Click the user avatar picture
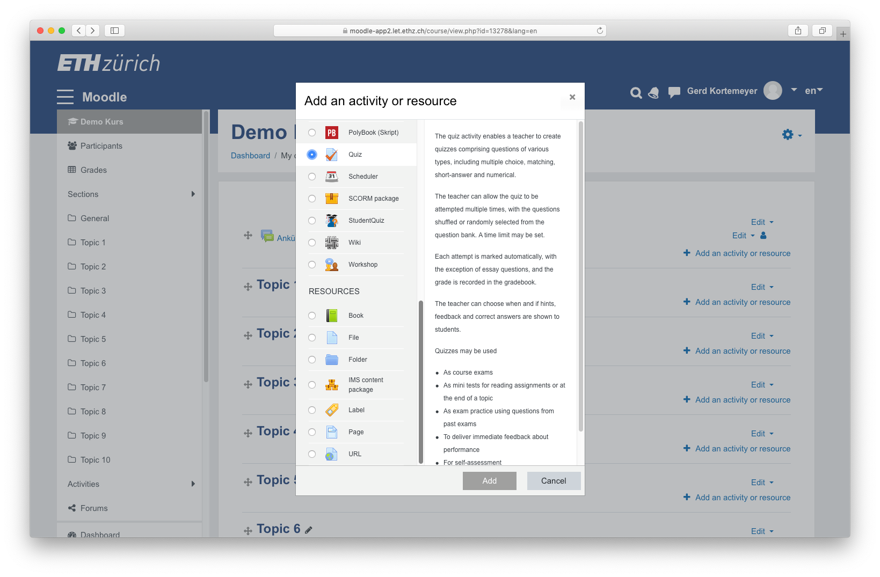The height and width of the screenshot is (577, 880). click(773, 91)
